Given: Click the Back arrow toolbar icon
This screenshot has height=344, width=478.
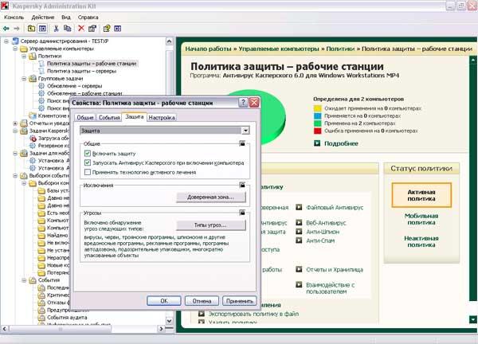Looking at the screenshot, I should click(6, 29).
